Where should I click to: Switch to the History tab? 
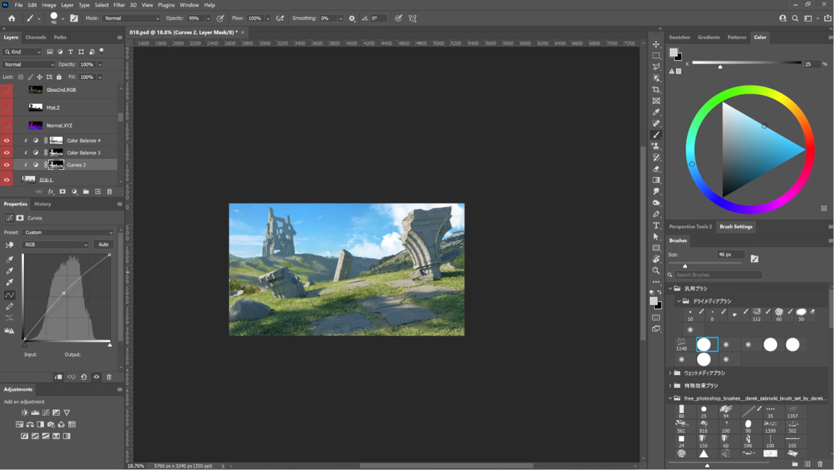pos(42,204)
